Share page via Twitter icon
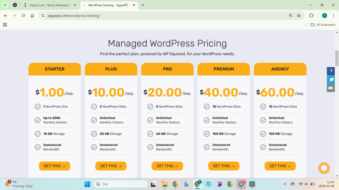The width and height of the screenshot is (339, 190). pos(331,79)
